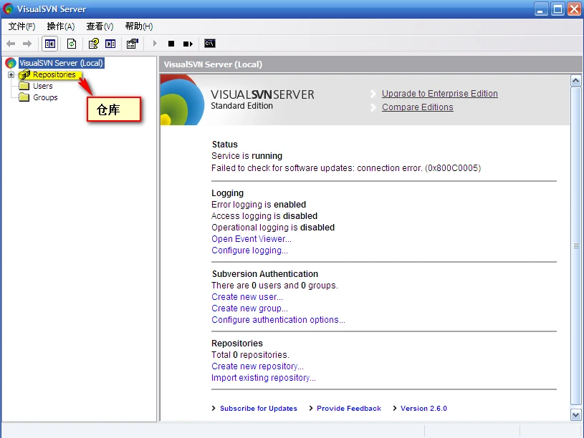This screenshot has width=584, height=438.
Task: Open the command prompt toolbar icon
Action: (x=210, y=44)
